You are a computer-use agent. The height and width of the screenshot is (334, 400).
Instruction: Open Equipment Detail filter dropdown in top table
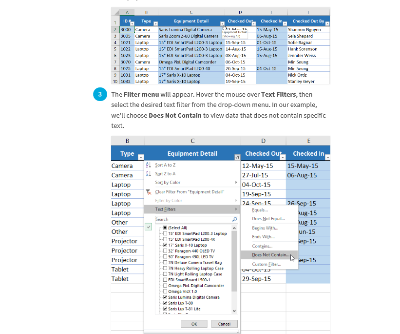(x=223, y=23)
